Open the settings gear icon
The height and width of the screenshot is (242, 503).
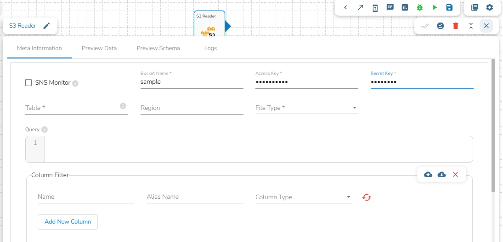coord(489,7)
